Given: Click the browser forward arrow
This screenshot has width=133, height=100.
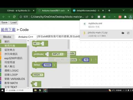Looking at the screenshot, I should point(9,17).
